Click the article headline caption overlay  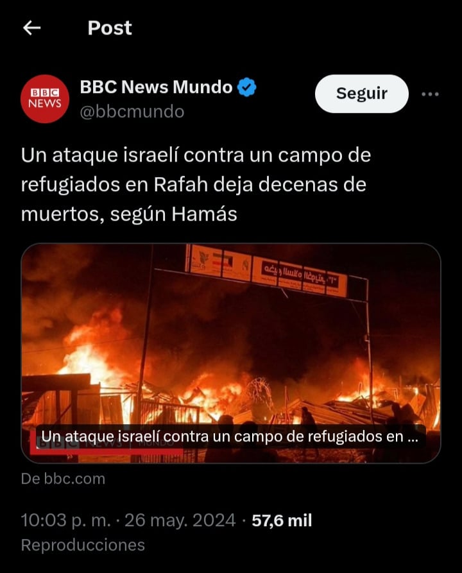tap(230, 436)
